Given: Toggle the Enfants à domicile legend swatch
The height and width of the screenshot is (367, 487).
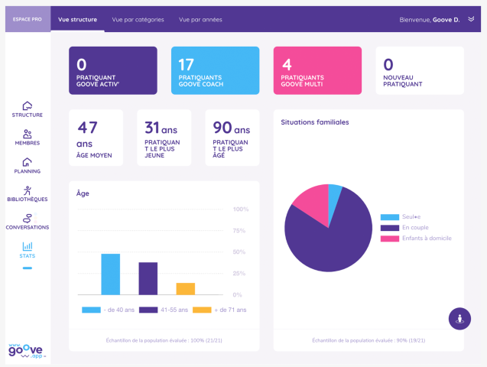Looking at the screenshot, I should pyautogui.click(x=390, y=239).
